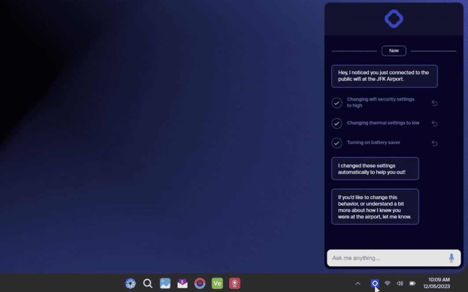Open the mail app in taskbar

(182, 283)
